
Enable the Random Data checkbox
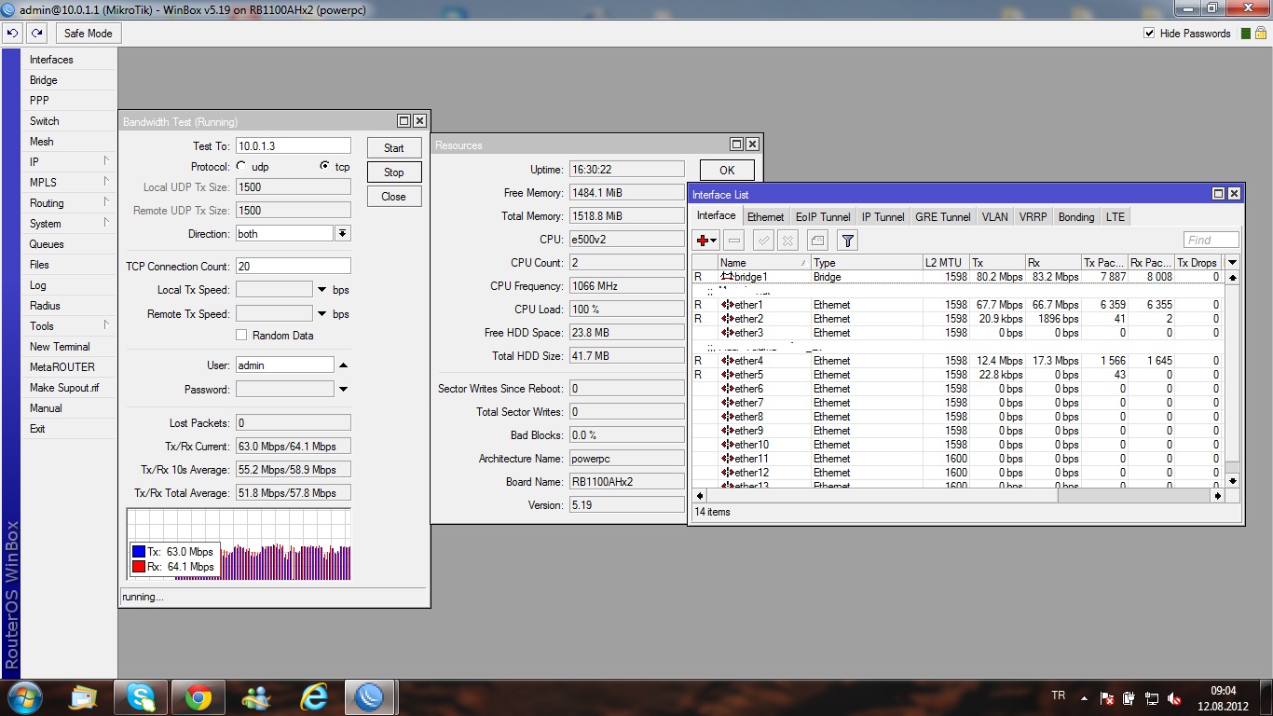point(241,335)
